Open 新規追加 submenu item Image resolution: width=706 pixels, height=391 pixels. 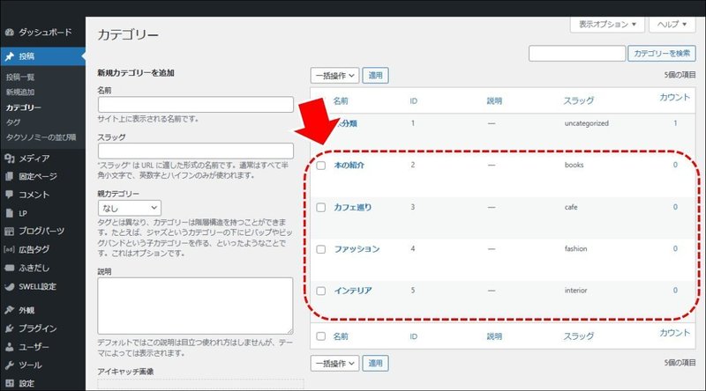[x=20, y=92]
